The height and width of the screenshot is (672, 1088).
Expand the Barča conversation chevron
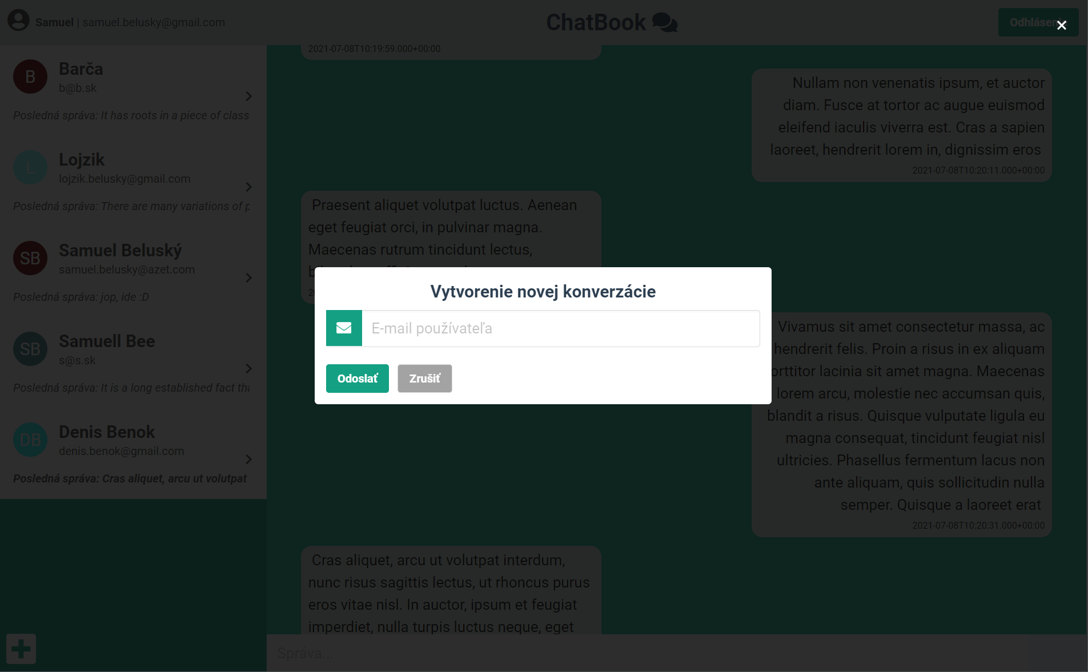[248, 96]
